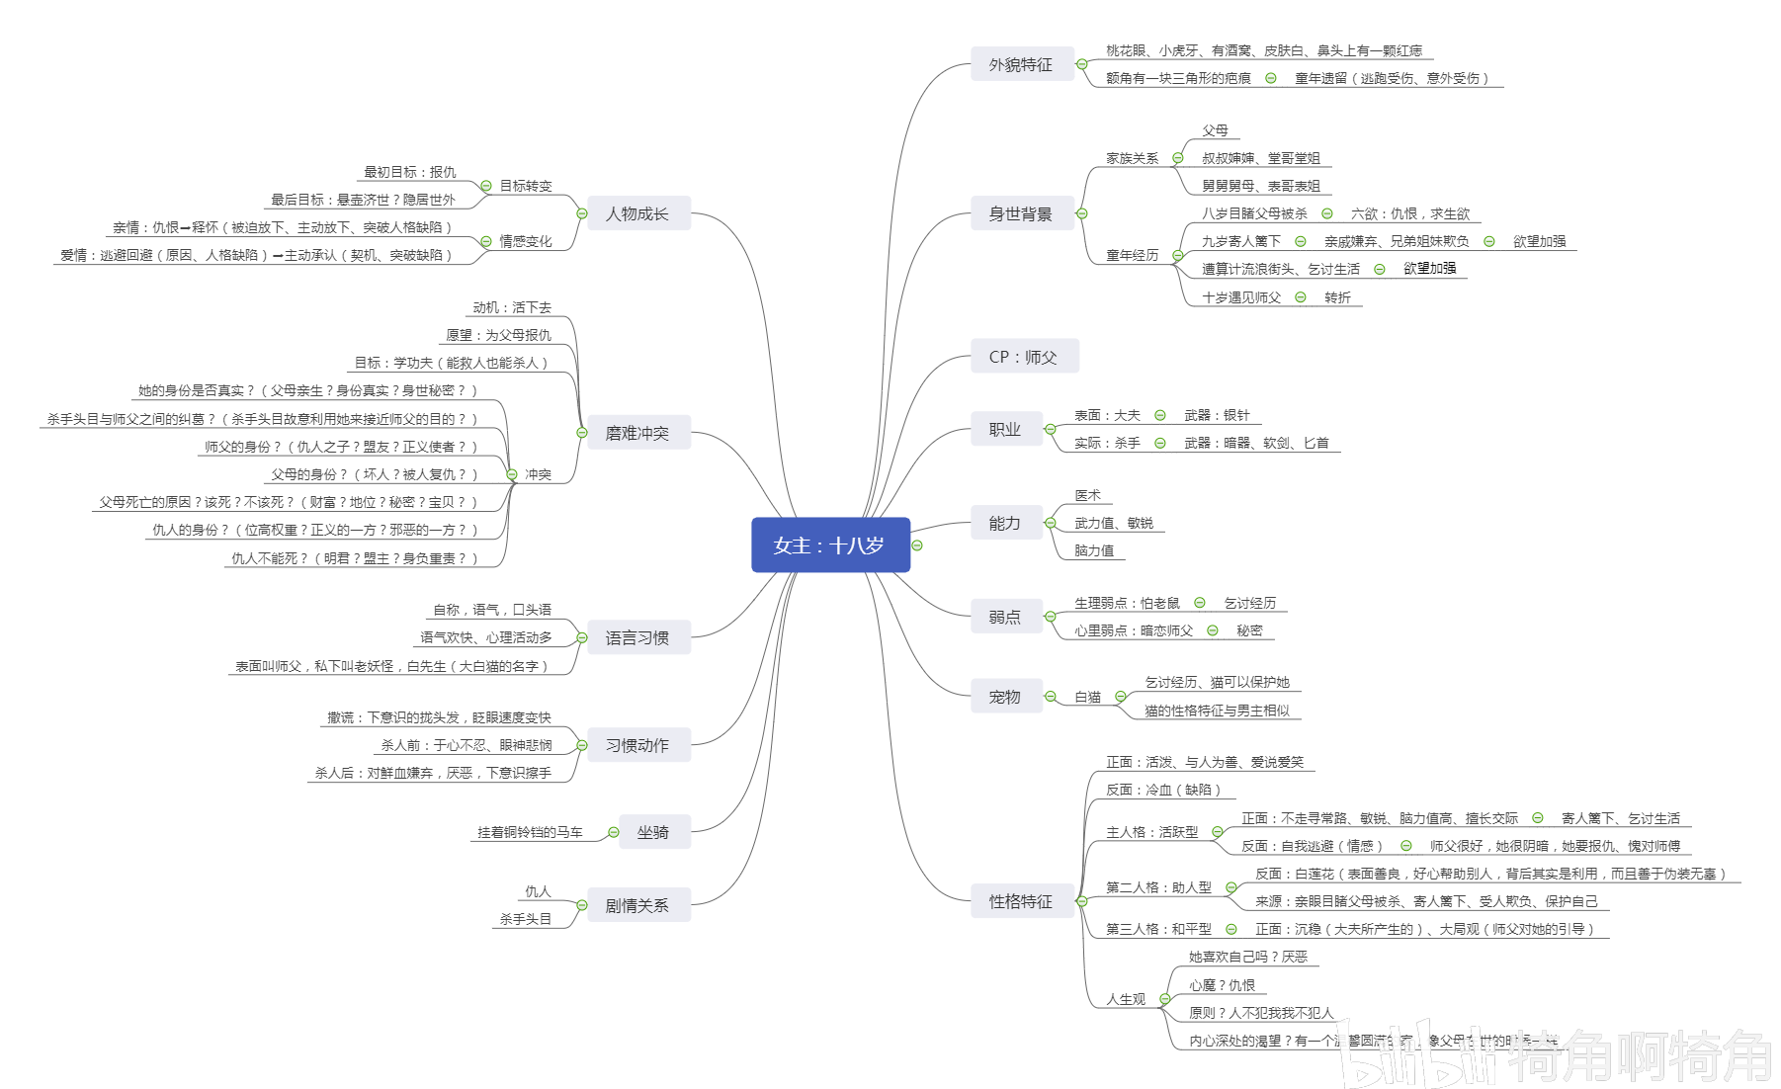Viewport: 1781px width, 1089px height.
Task: Collapse the 心里弱点：暗恋师父 toggle
Action: (1213, 630)
